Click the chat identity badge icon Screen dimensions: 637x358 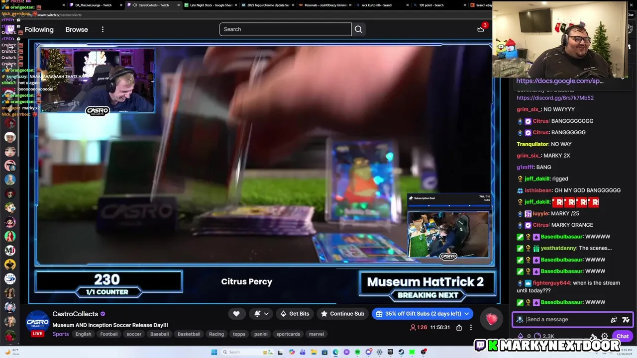[x=520, y=320]
